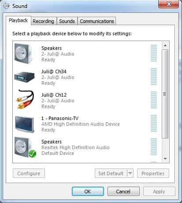Click the Sound window title icon

[7, 6]
